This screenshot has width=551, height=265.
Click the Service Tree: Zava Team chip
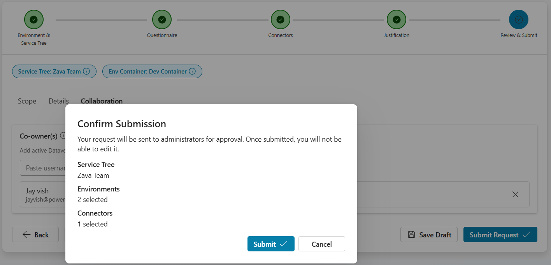tap(54, 72)
